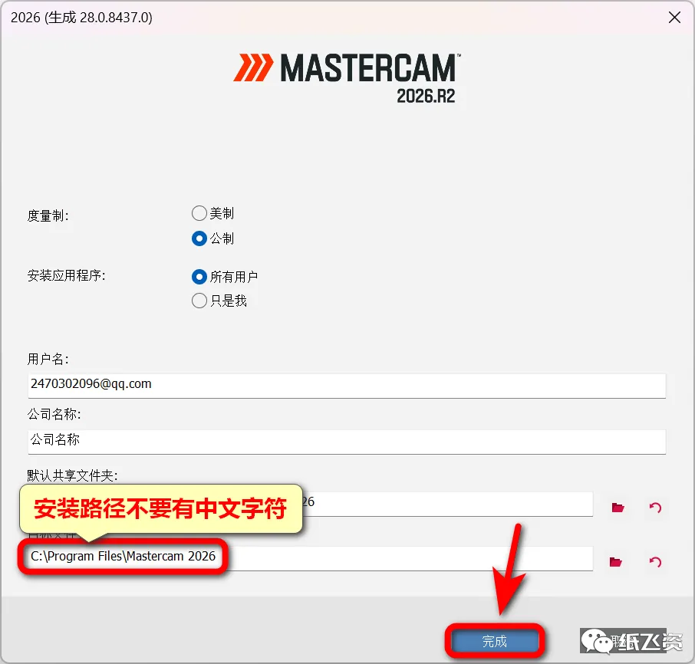Click the 度量制 label

click(48, 215)
